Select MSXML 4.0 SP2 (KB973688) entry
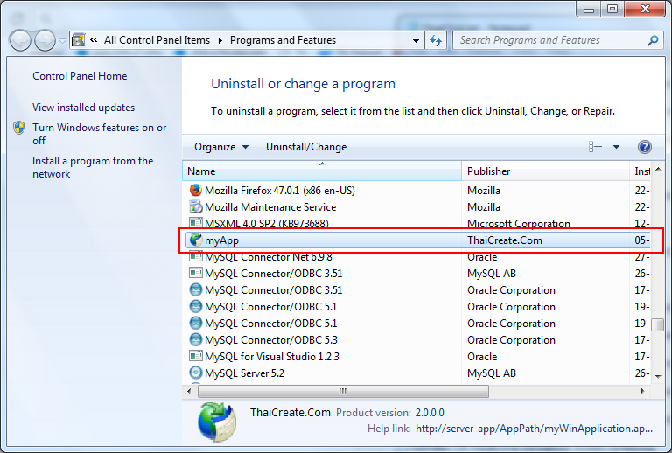672x453 pixels. 267,224
